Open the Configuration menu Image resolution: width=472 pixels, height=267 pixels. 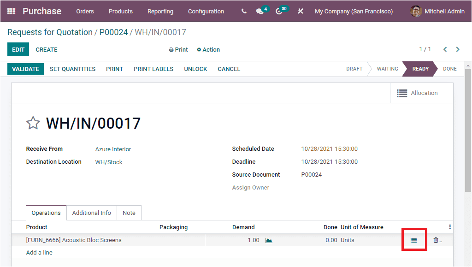(x=206, y=11)
